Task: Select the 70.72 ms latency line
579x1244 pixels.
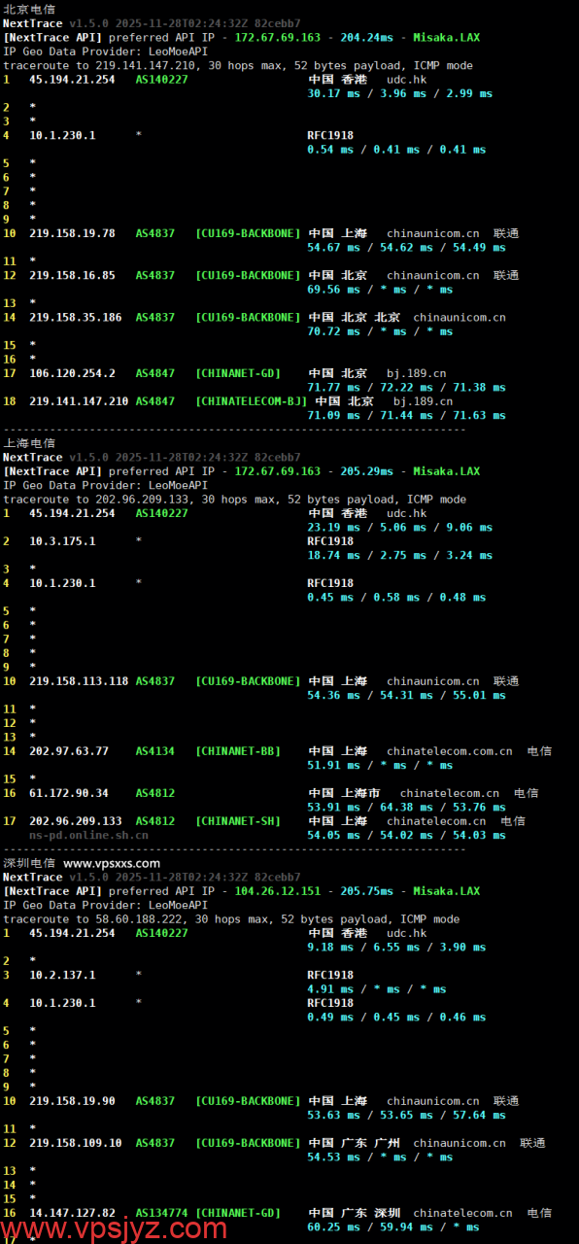Action: coord(380,331)
